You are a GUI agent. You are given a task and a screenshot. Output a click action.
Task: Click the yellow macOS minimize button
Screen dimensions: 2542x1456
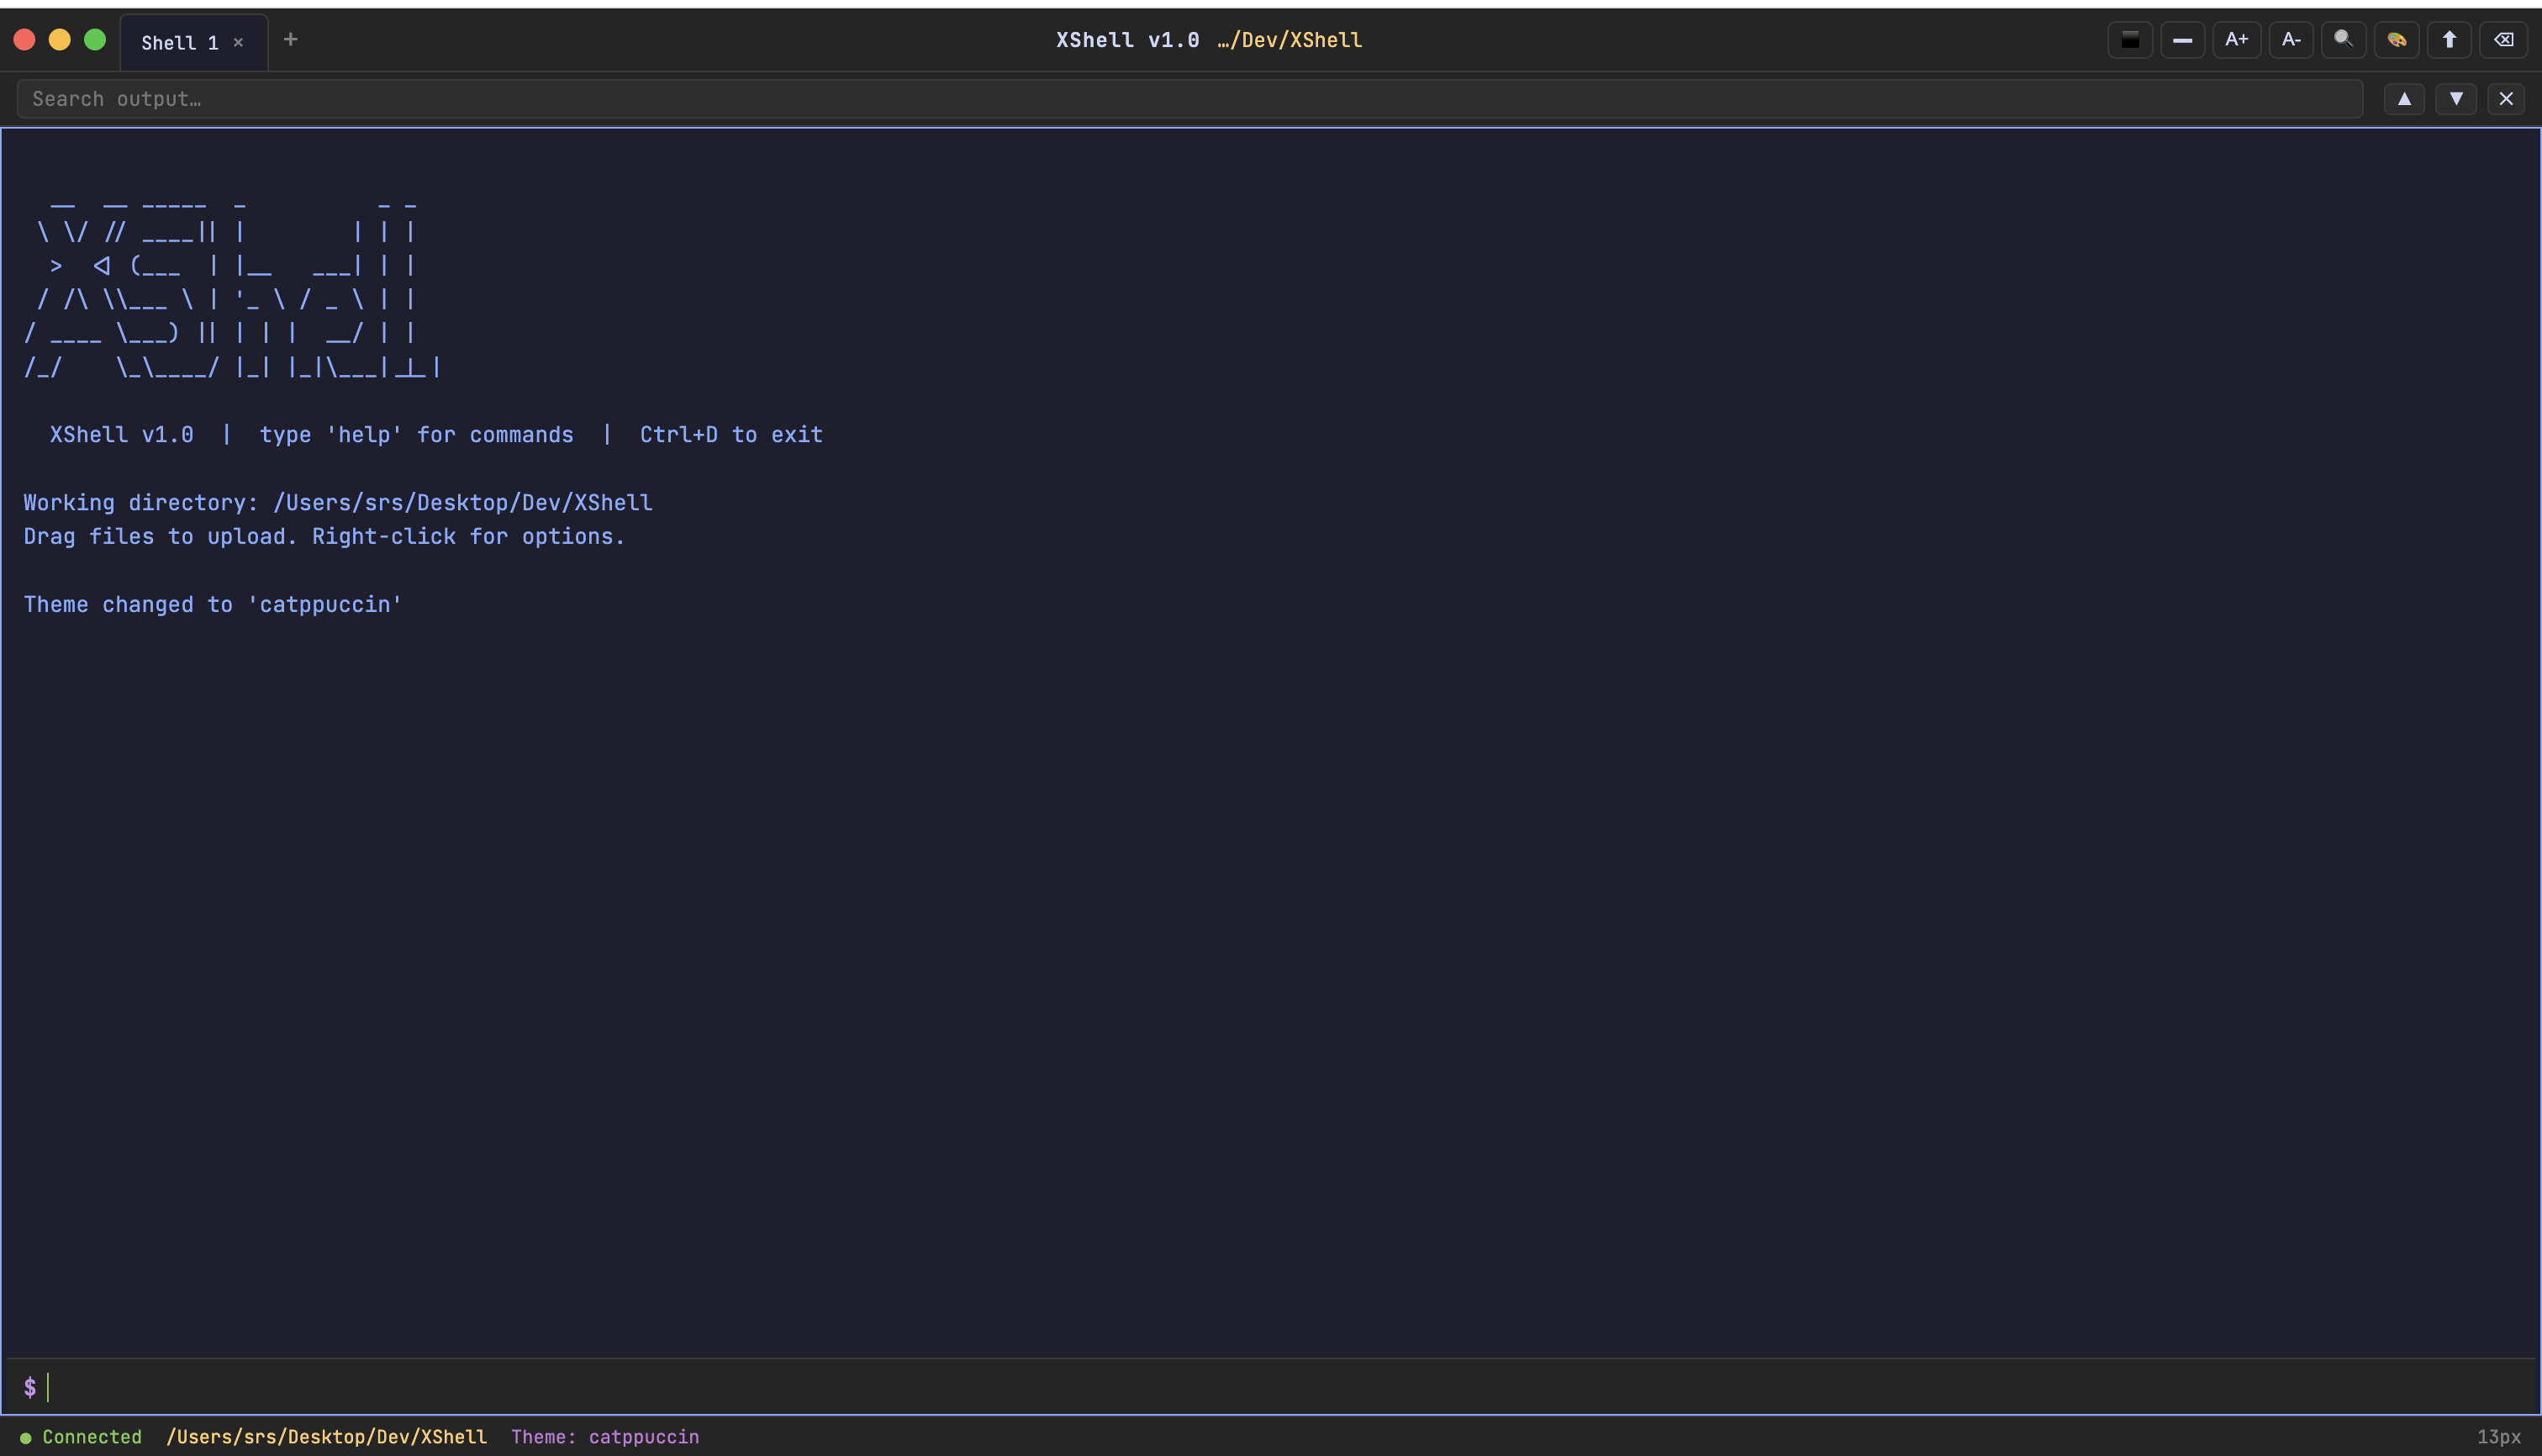click(60, 40)
